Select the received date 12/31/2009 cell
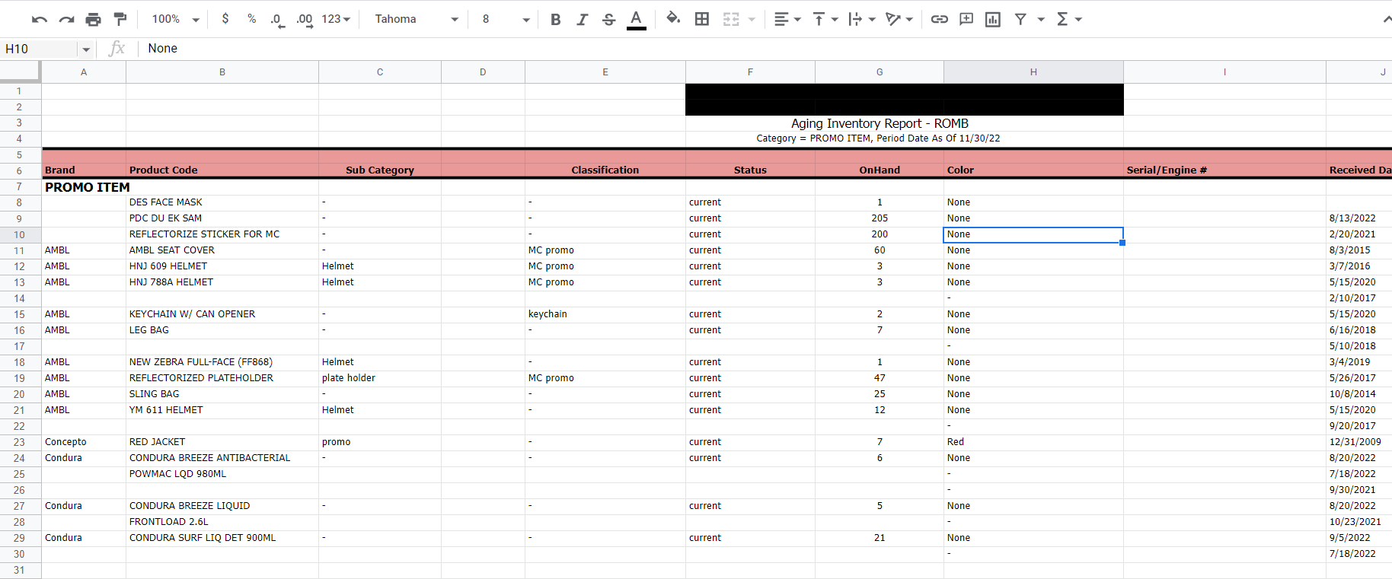1392x579 pixels. (x=1358, y=442)
